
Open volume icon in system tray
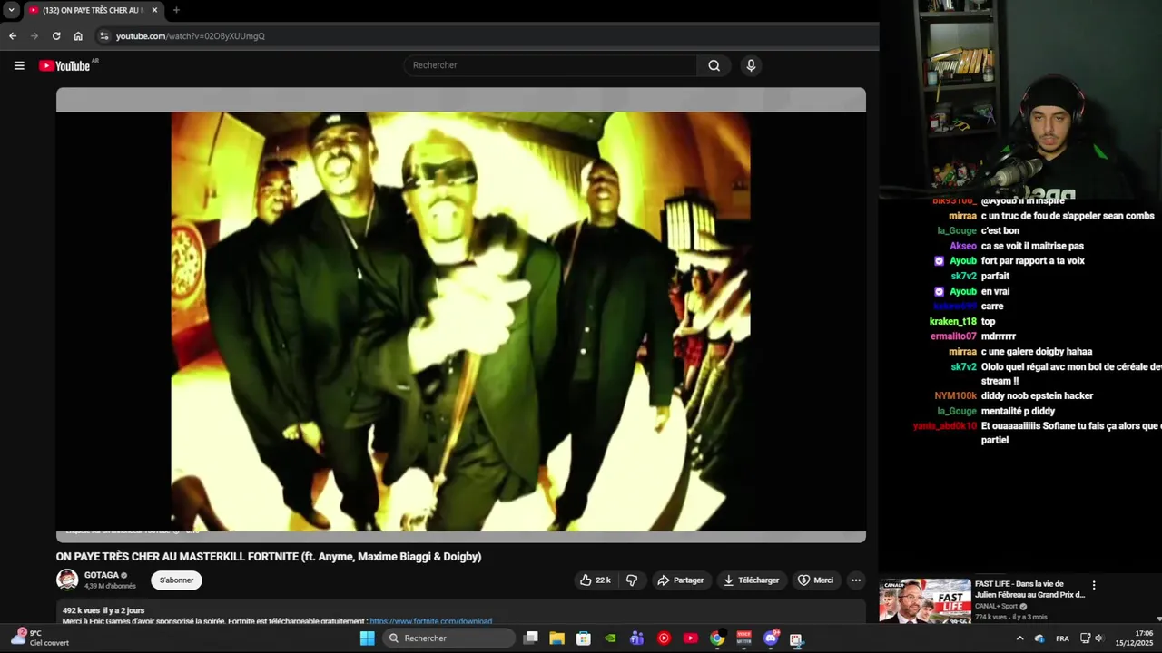pos(1099,638)
